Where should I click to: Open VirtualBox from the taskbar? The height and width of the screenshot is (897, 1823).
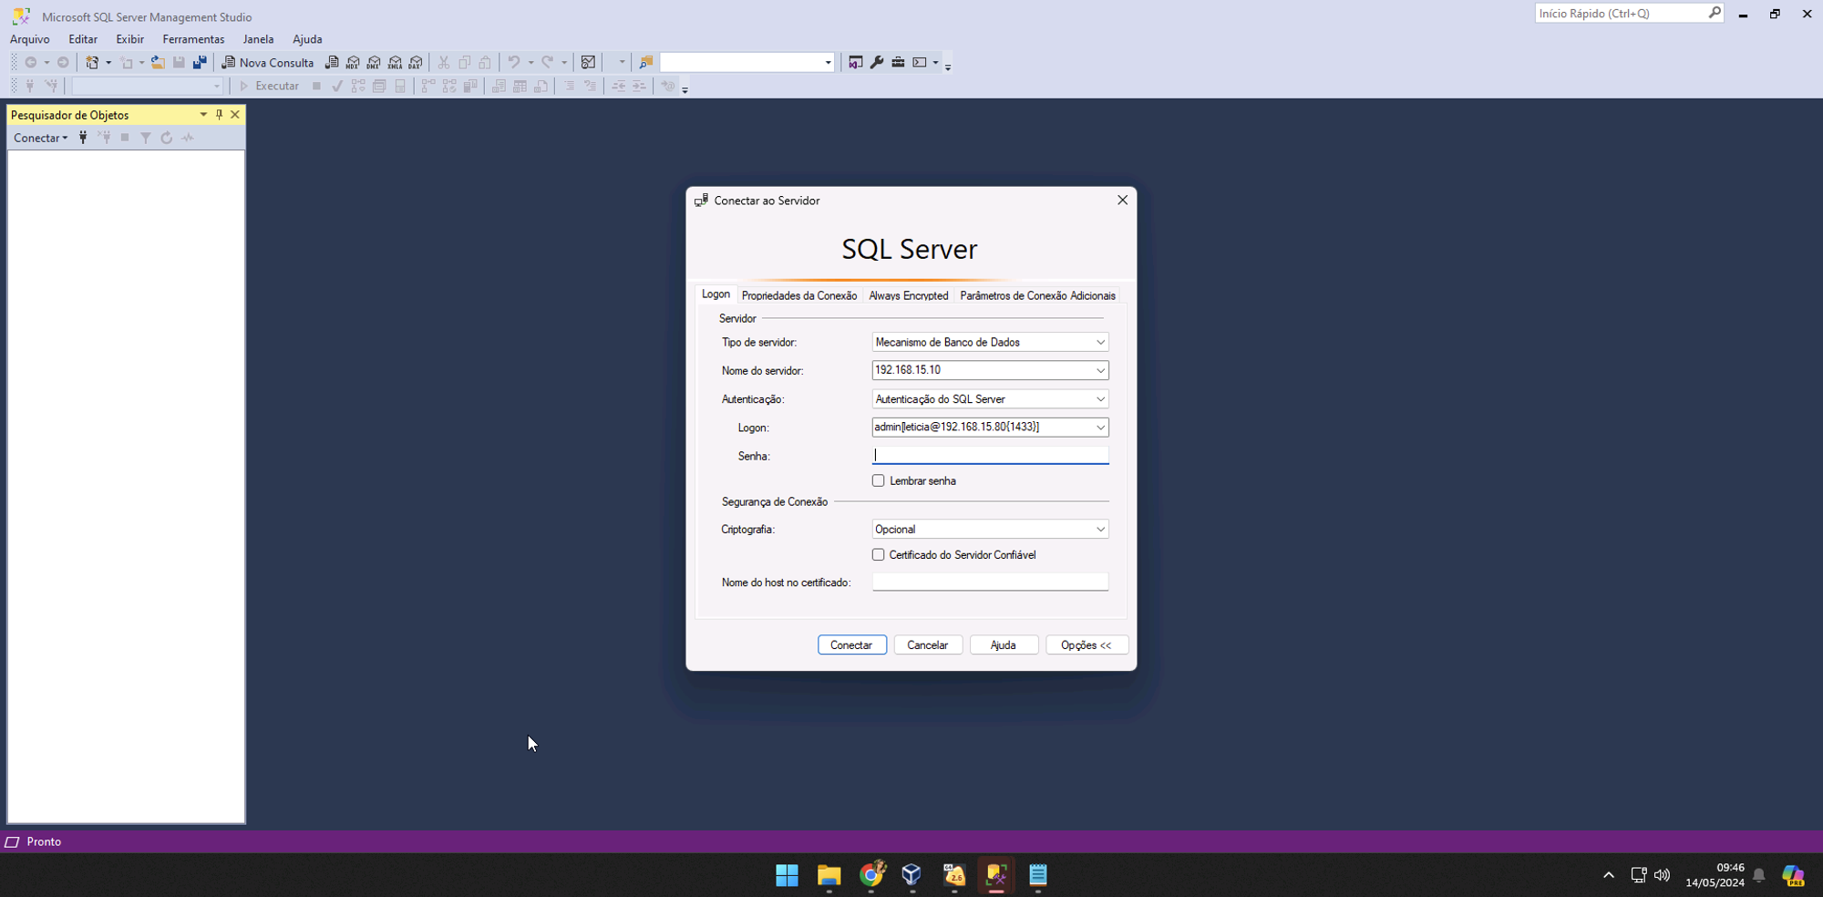pos(911,875)
